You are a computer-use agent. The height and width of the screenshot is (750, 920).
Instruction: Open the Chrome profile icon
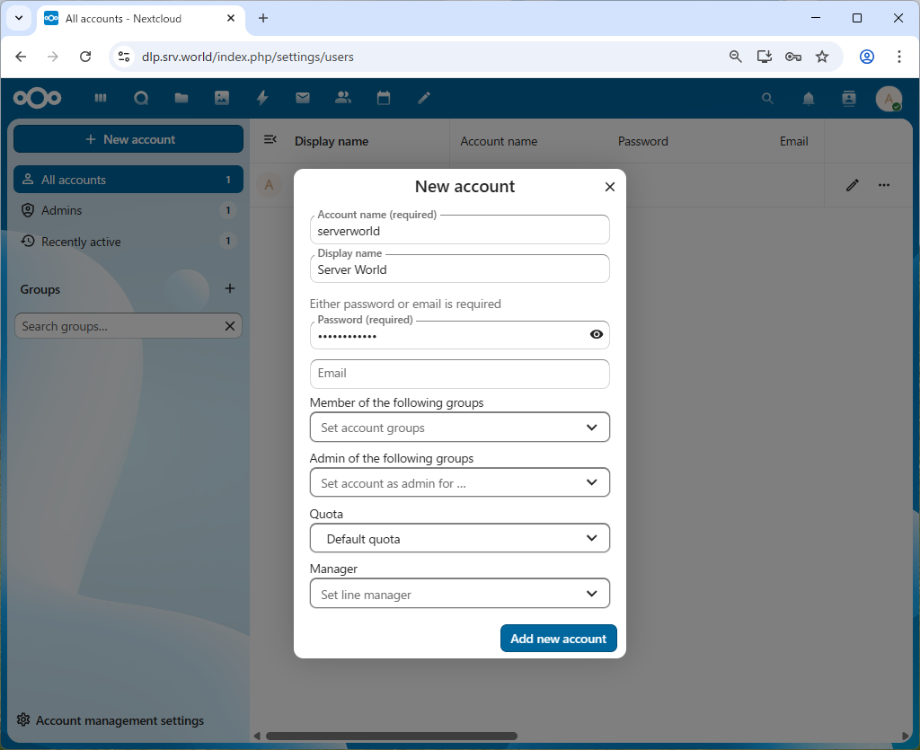pos(867,57)
